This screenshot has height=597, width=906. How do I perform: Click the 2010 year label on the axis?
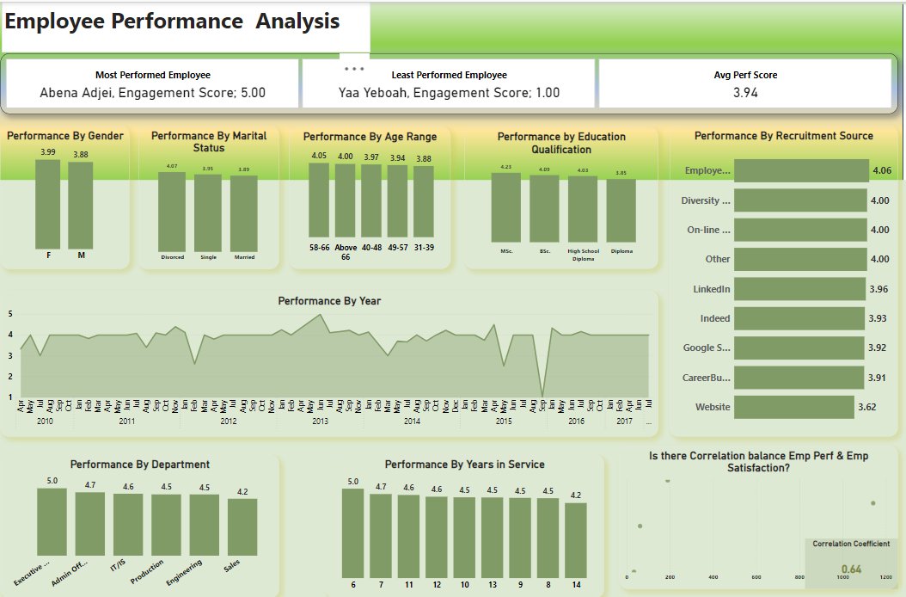(45, 422)
